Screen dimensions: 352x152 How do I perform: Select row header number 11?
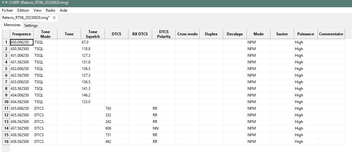click(6, 108)
